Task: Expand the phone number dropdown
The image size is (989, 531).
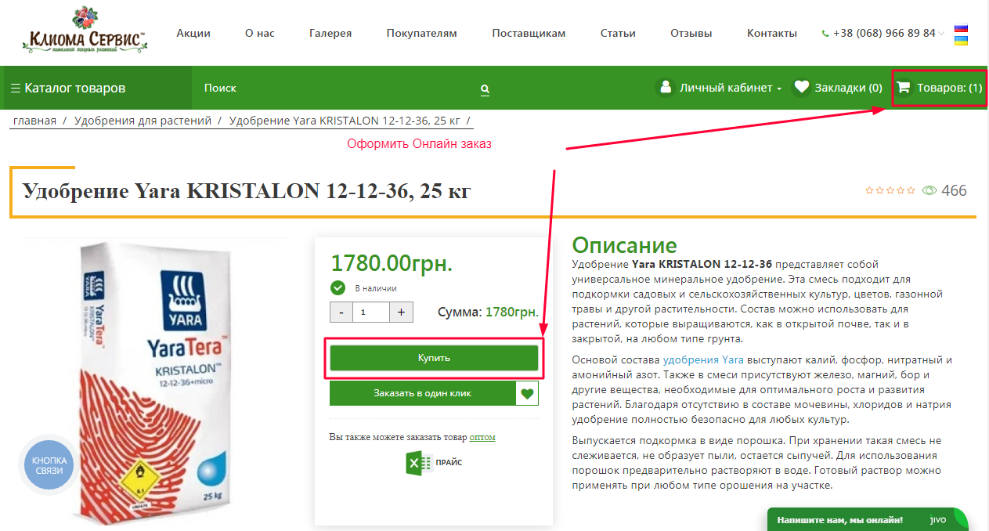Action: pos(941,34)
